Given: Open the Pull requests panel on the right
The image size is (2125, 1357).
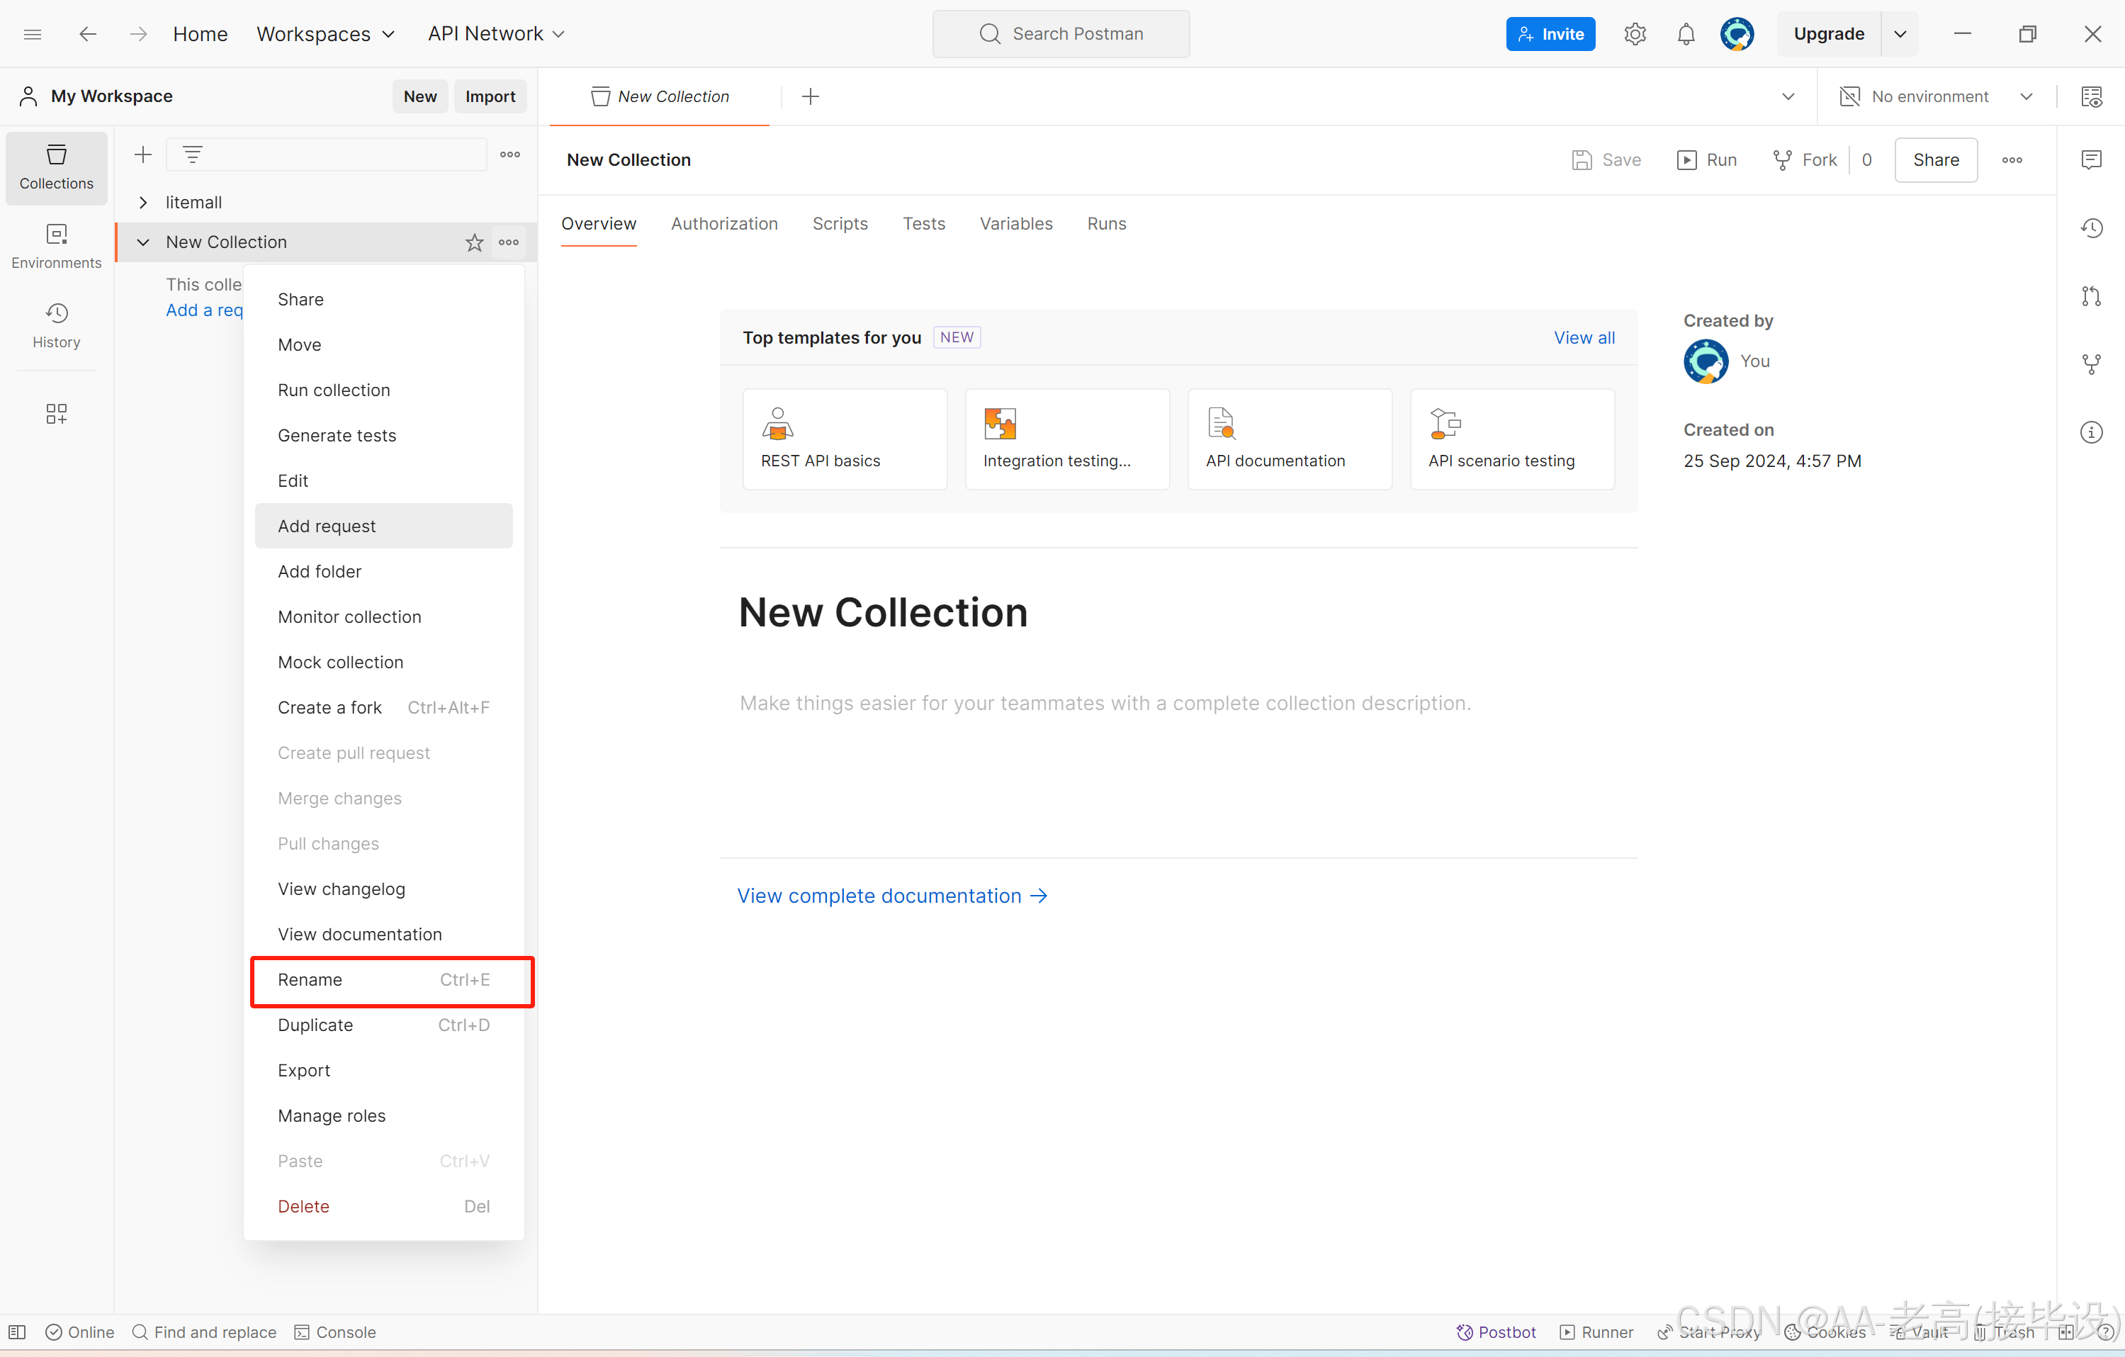Looking at the screenshot, I should pos(2092,295).
